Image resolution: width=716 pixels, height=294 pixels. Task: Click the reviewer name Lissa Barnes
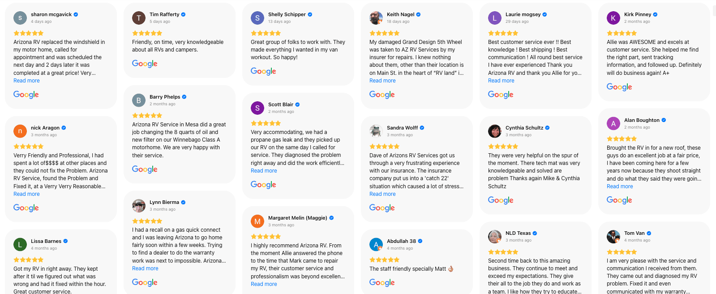pyautogui.click(x=46, y=241)
